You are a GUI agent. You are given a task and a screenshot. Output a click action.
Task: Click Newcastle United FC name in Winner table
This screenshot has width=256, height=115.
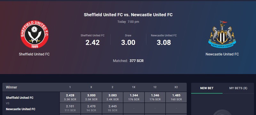click(20, 109)
